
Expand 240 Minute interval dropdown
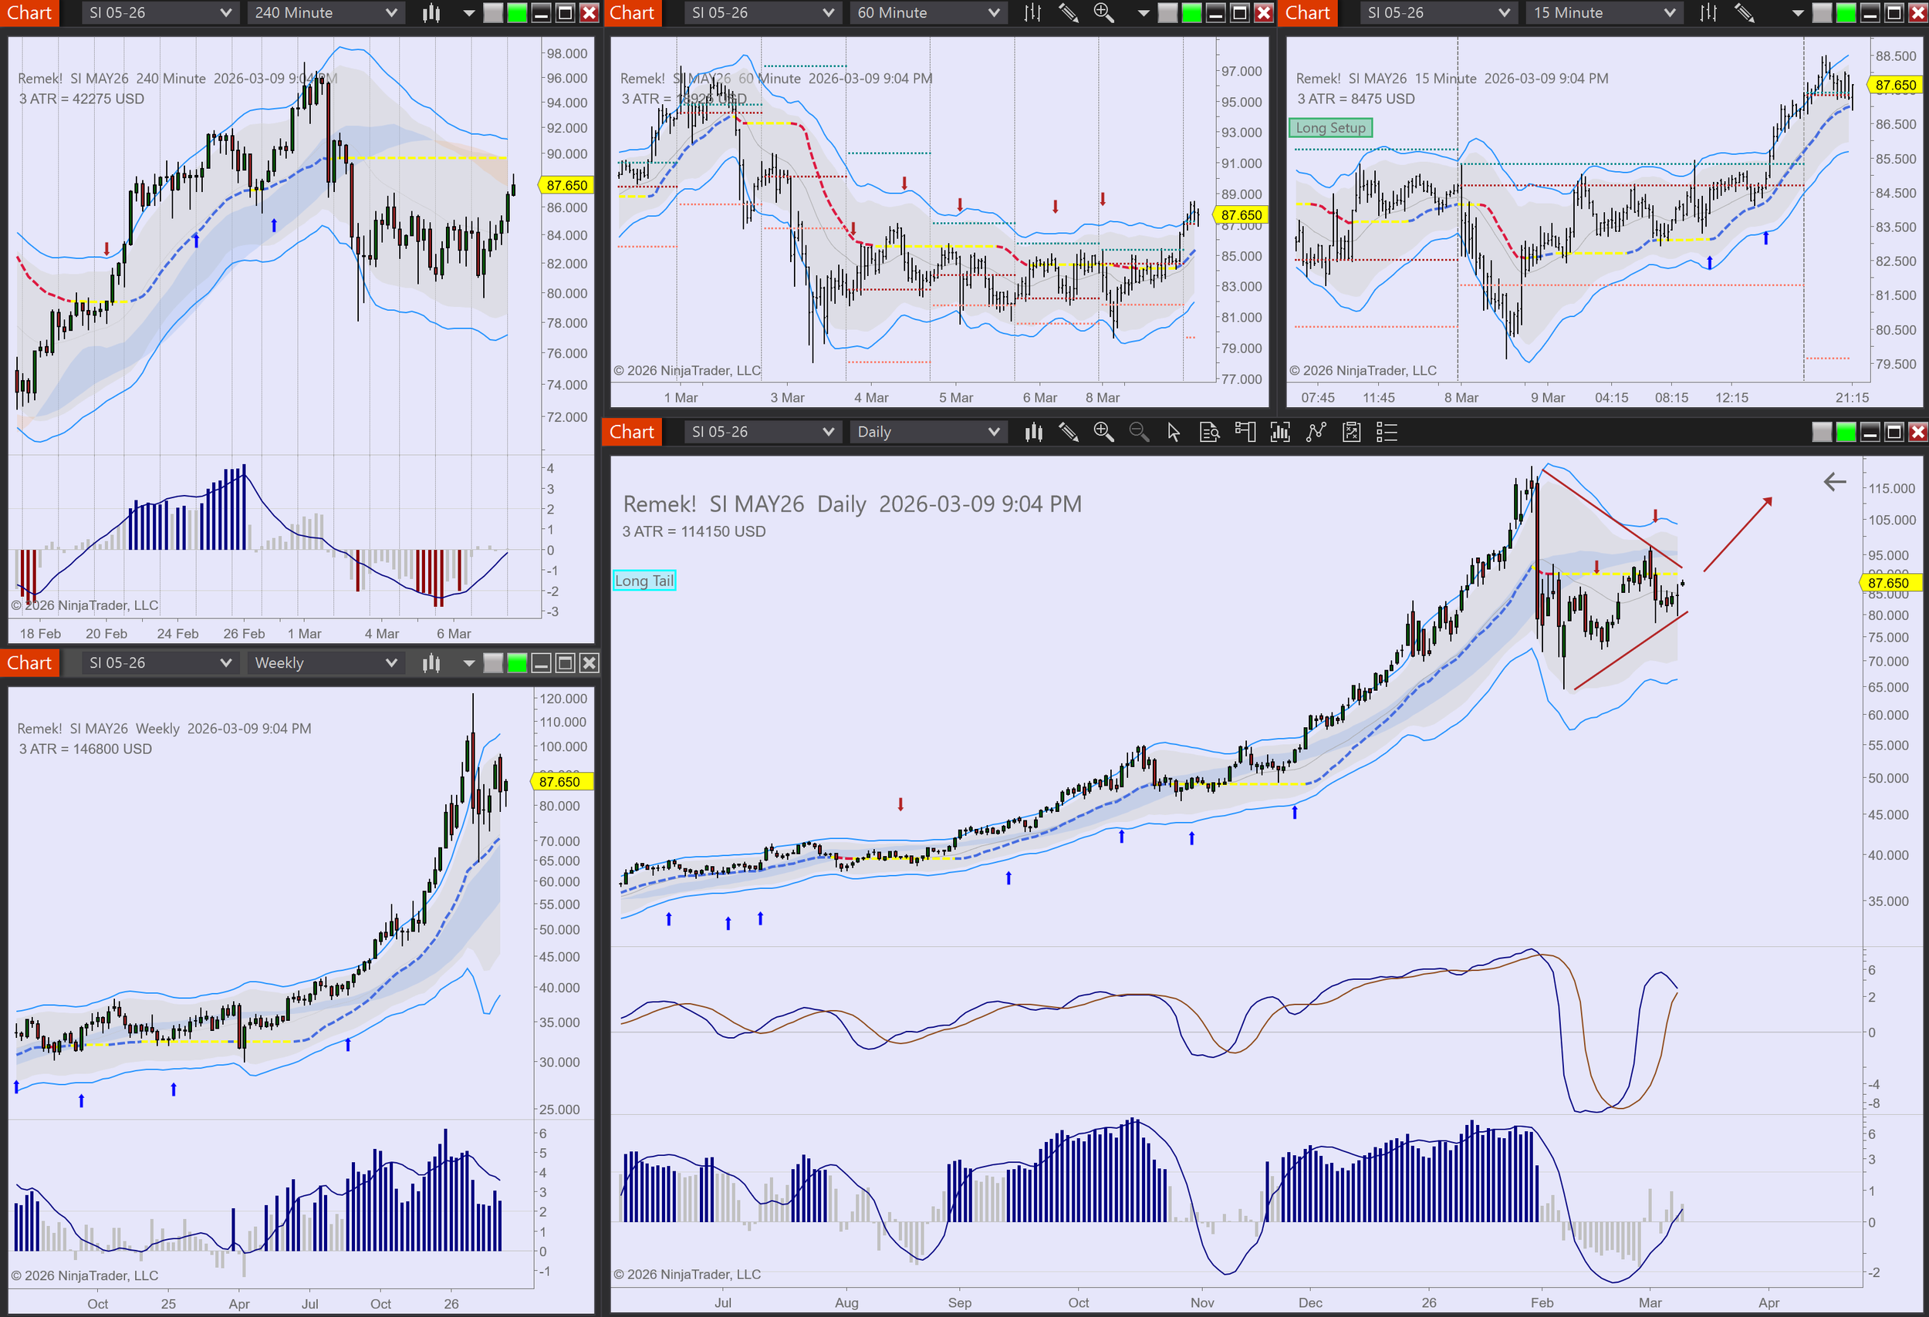tap(326, 12)
